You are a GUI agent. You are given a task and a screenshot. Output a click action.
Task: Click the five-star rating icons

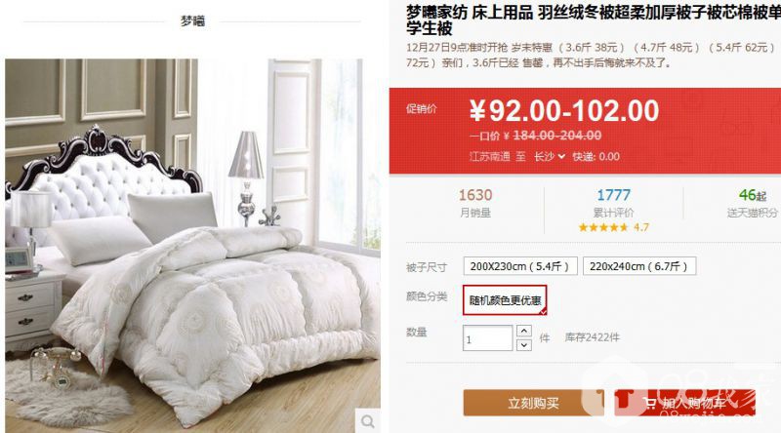tap(603, 227)
